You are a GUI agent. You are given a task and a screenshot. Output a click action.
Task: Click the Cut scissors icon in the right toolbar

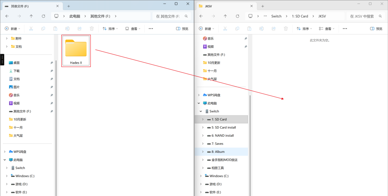pyautogui.click(x=225, y=29)
